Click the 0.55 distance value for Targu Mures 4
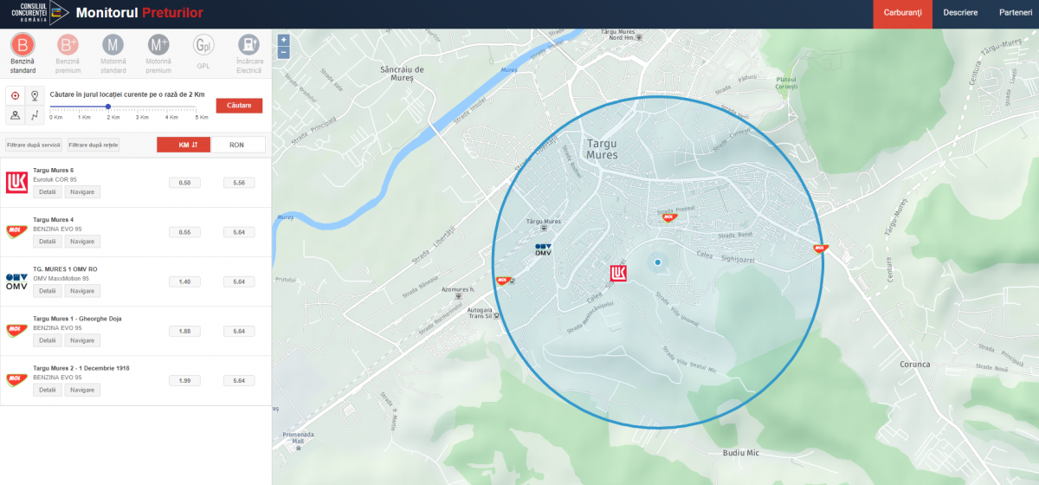Image resolution: width=1039 pixels, height=485 pixels. pyautogui.click(x=184, y=232)
